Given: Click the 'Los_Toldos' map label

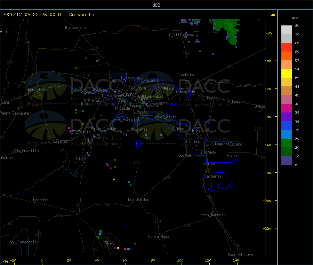Looking at the screenshot, I should click(138, 200).
